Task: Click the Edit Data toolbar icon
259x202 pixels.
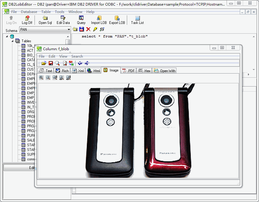Action: pos(63,20)
